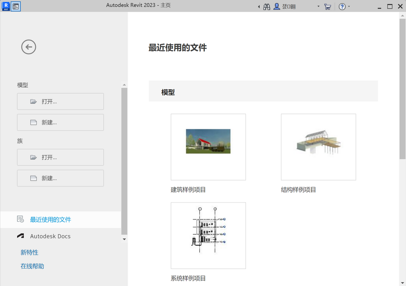Click the main page scrollbar down arrow

coord(402,283)
